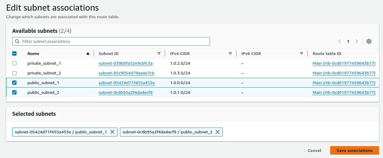Image resolution: width=383 pixels, height=158 pixels.
Task: Uncheck the public_subnet_2 checkbox
Action: pos(14,92)
